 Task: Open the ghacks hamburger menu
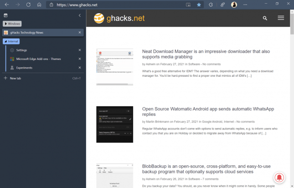tap(281, 18)
